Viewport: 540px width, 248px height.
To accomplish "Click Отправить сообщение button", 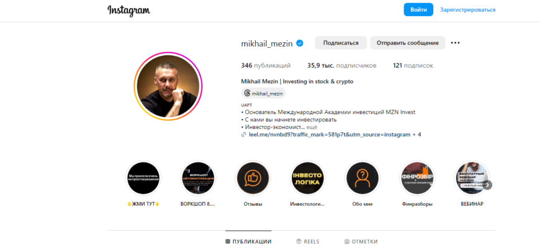I will click(x=408, y=43).
